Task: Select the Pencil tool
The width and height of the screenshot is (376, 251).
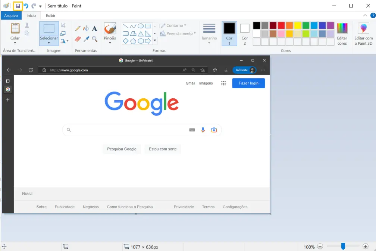Action: pyautogui.click(x=78, y=28)
